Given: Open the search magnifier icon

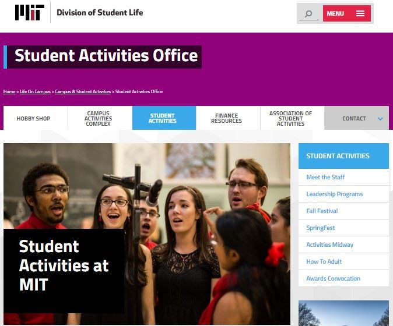Looking at the screenshot, I should click(308, 13).
